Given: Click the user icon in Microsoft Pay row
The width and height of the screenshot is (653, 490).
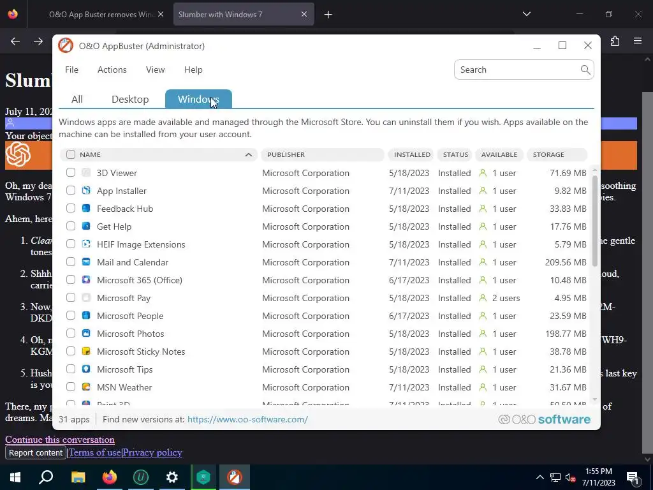Looking at the screenshot, I should pos(483,298).
